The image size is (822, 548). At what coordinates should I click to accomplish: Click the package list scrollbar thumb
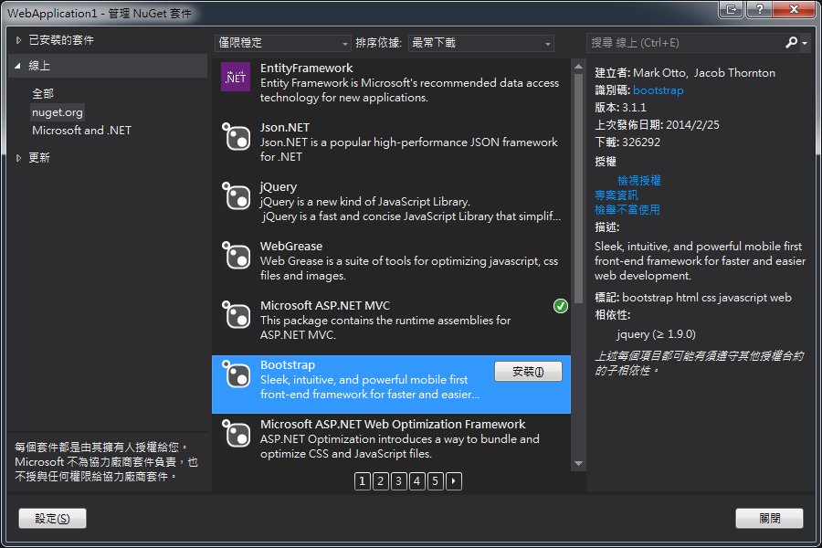[578, 188]
